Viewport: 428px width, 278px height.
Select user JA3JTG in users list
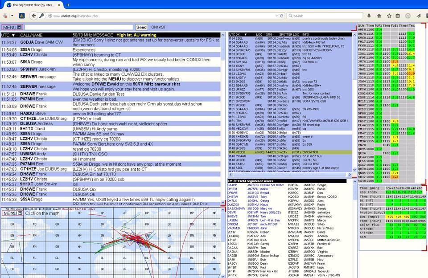pos(293,268)
